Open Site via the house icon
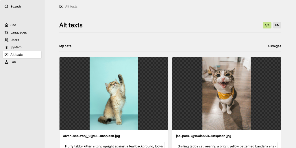This screenshot has width=296, height=148. pyautogui.click(x=6, y=25)
